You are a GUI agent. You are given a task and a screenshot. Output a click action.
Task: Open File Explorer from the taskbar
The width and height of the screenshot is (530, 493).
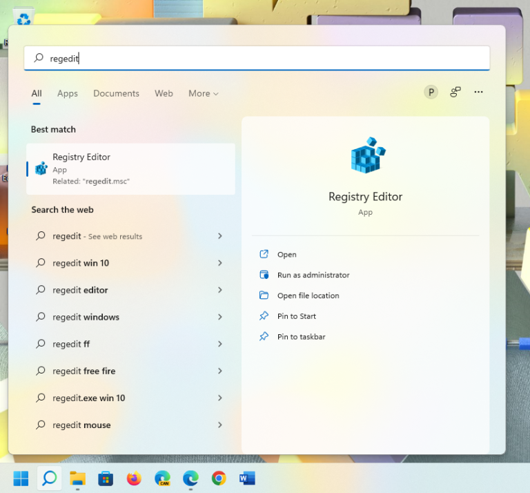click(x=78, y=478)
